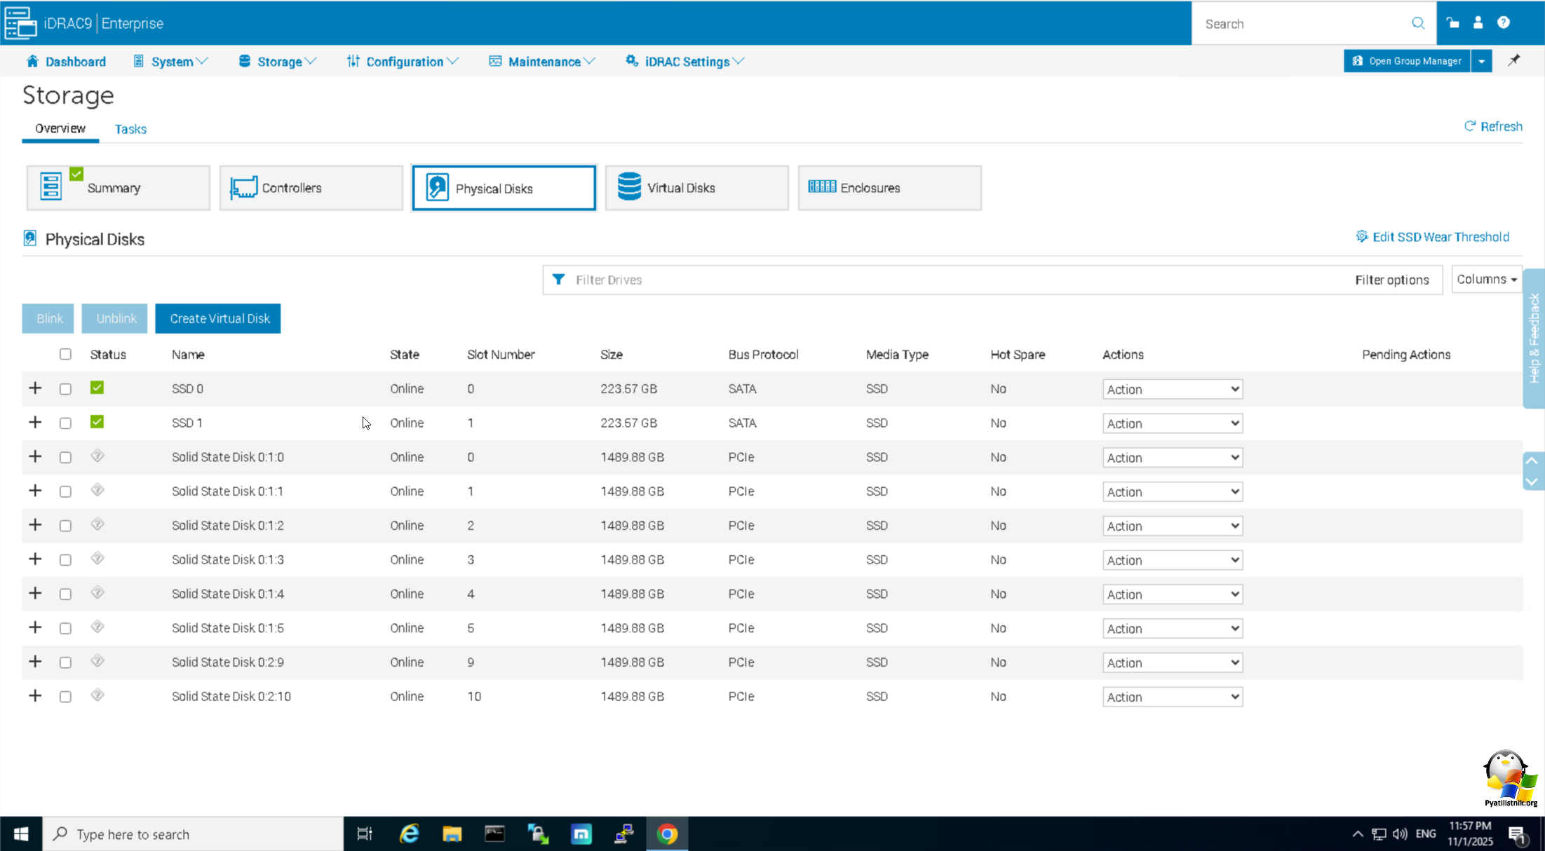
Task: Expand the Columns dropdown
Action: (1486, 279)
